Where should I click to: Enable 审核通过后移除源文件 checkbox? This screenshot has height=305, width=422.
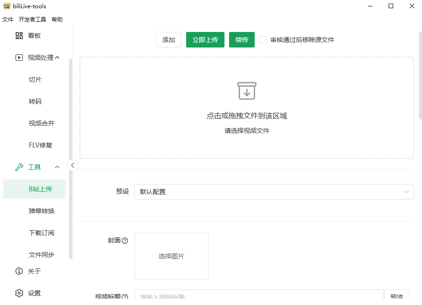pos(263,40)
